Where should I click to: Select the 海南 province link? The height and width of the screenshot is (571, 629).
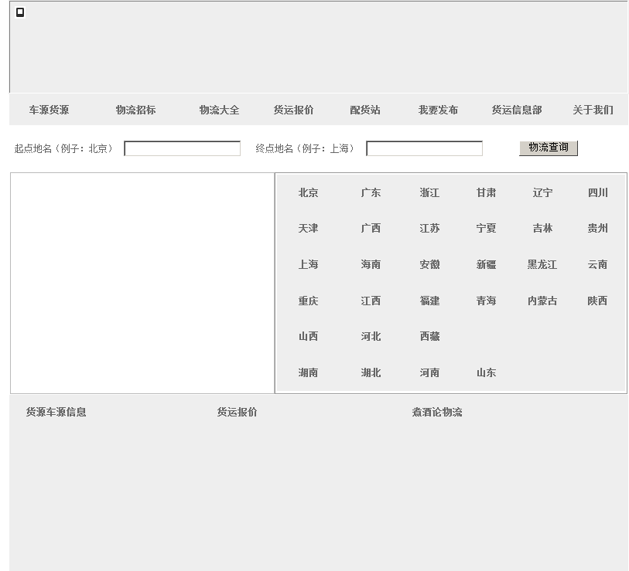371,264
